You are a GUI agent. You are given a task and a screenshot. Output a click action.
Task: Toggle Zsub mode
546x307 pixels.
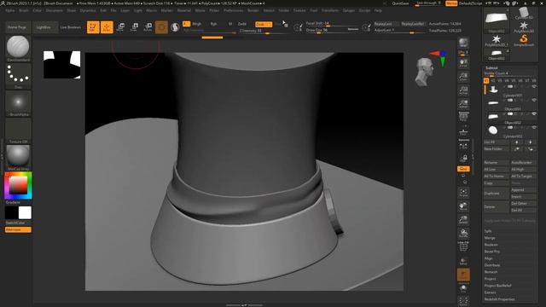coord(264,24)
